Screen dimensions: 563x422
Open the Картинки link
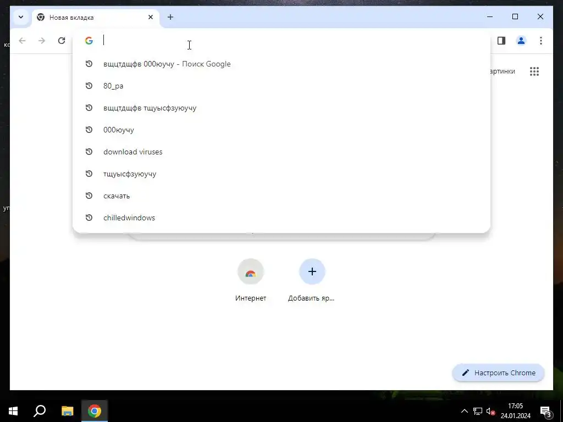tap(503, 71)
